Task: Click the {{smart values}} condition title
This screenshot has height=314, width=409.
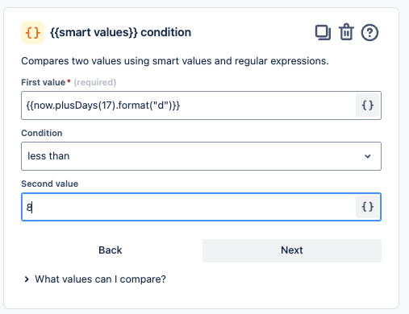Action: click(x=120, y=32)
